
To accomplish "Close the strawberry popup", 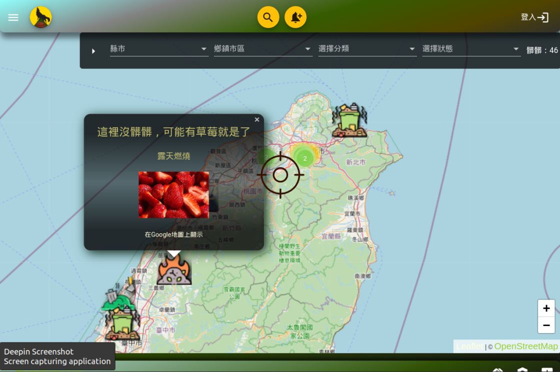I will 257,120.
